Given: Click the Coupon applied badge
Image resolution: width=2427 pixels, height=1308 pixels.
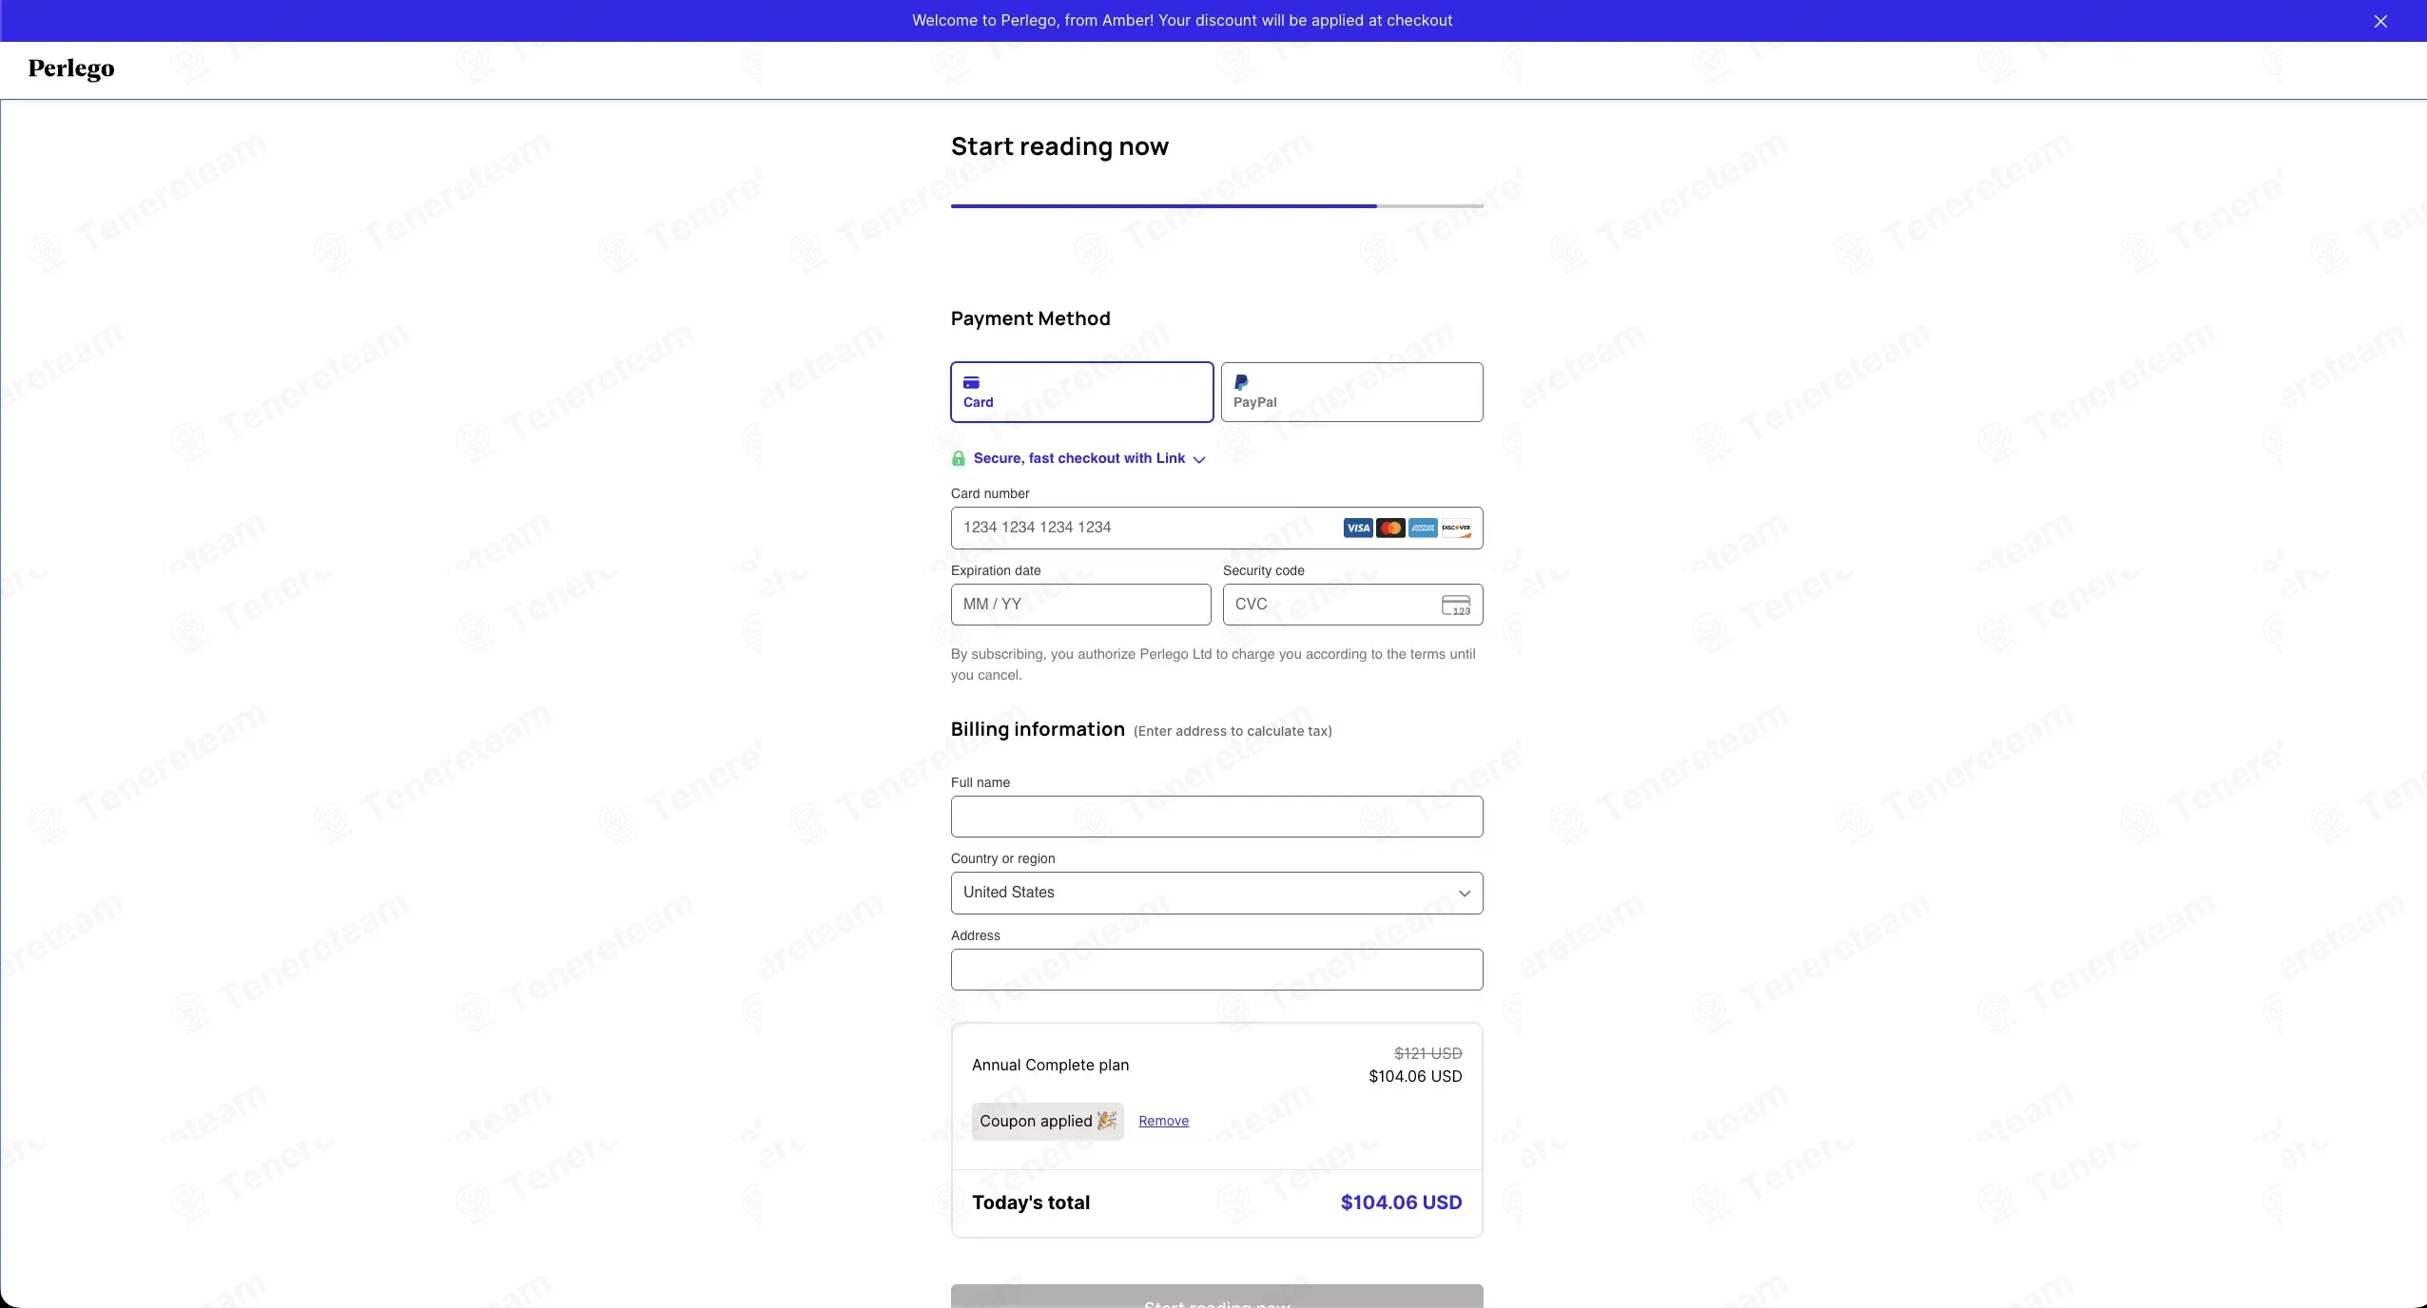Looking at the screenshot, I should (1048, 1122).
